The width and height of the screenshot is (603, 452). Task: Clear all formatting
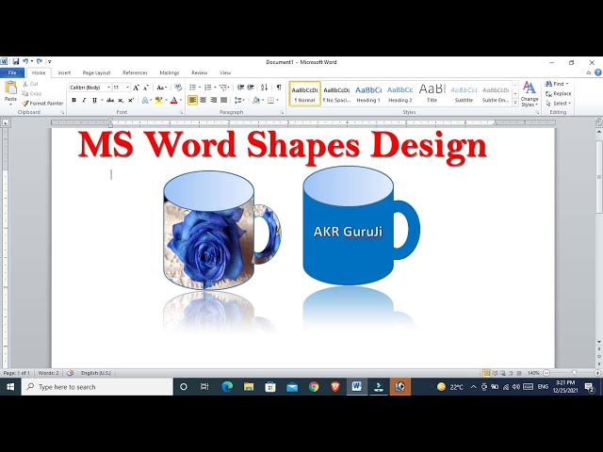tap(178, 88)
